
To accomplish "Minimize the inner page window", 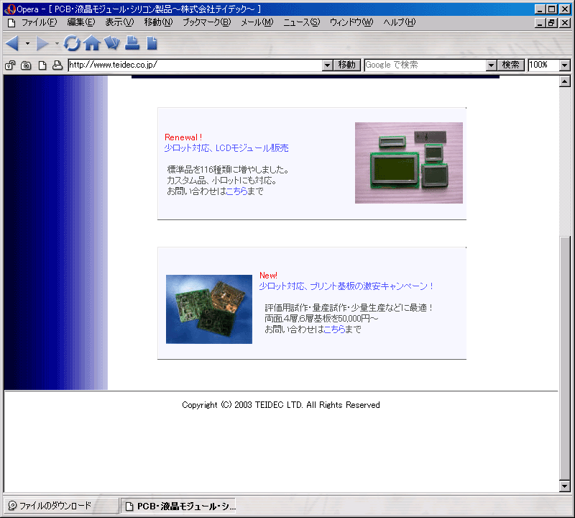I will pyautogui.click(x=540, y=23).
